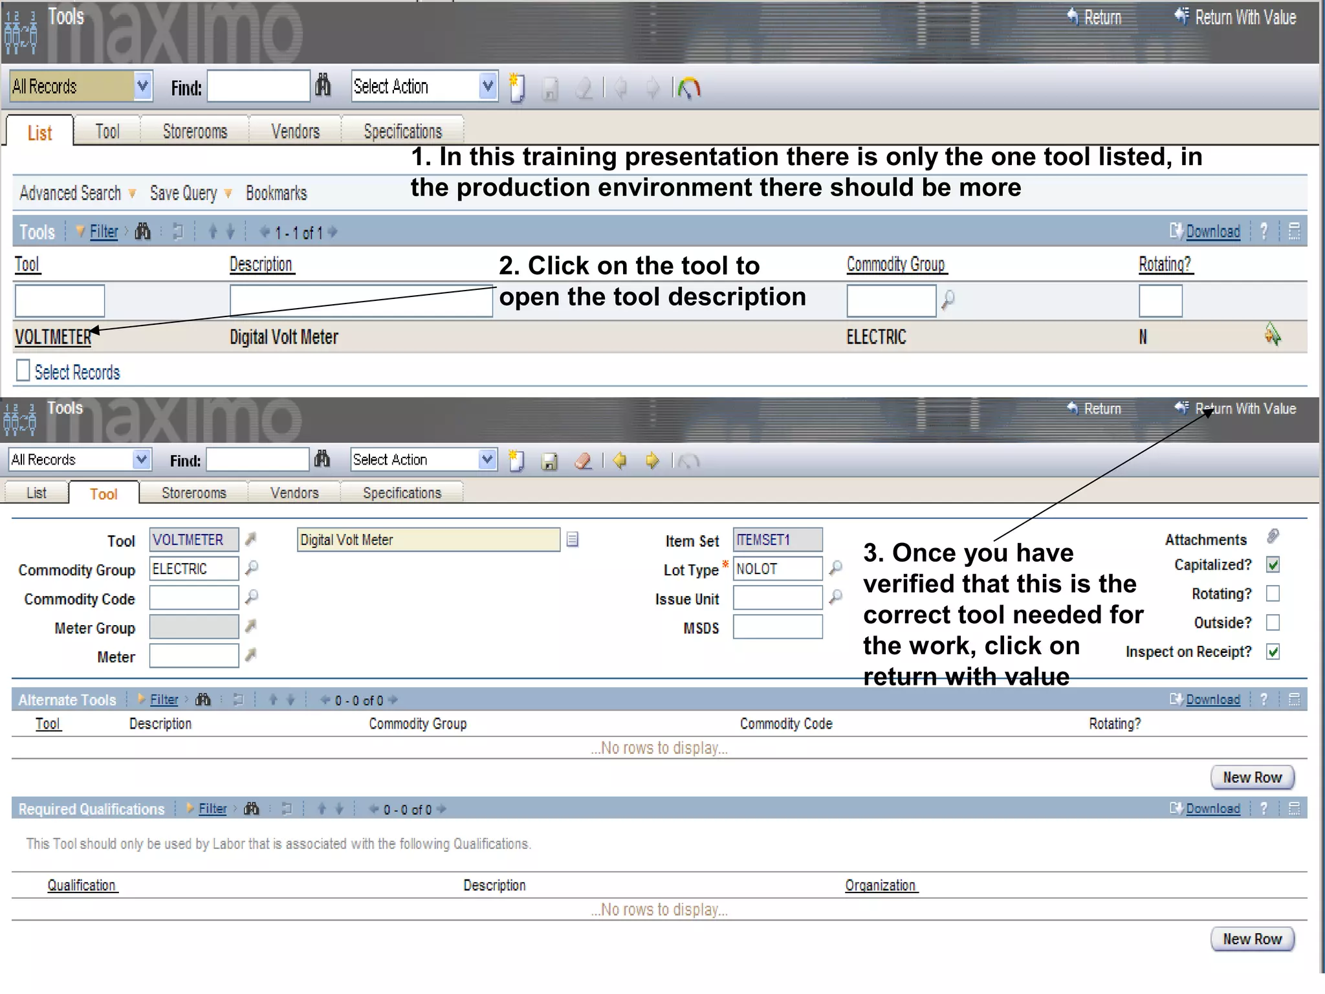This screenshot has width=1325, height=994.
Task: Open All Records dropdown in lower toolbar
Action: click(142, 459)
